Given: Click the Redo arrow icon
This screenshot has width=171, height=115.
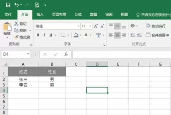Looking at the screenshot, I should pos(27,5).
